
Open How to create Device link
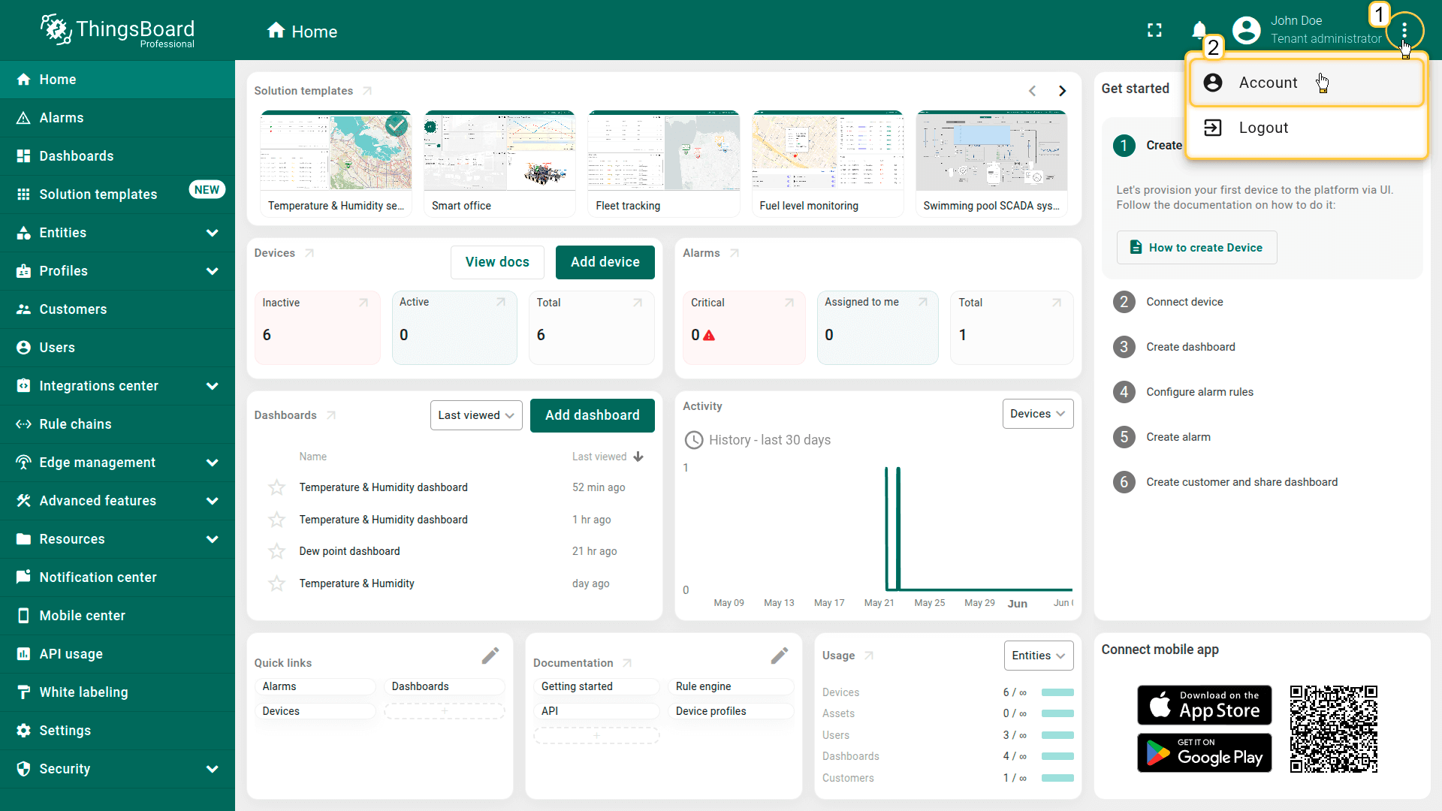pyautogui.click(x=1196, y=248)
